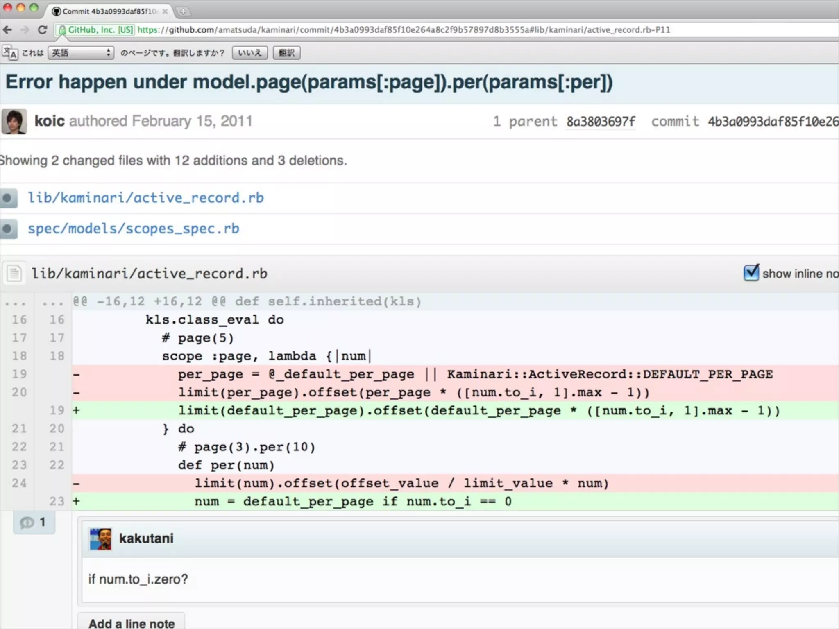Viewport: 839px width, 629px height.
Task: Click the browser back arrow
Action: click(x=7, y=30)
